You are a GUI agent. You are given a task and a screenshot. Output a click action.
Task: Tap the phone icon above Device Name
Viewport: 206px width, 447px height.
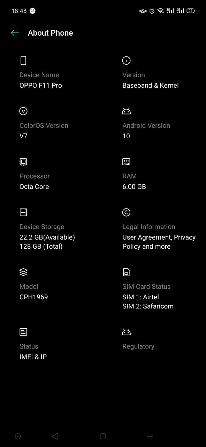coord(23,60)
